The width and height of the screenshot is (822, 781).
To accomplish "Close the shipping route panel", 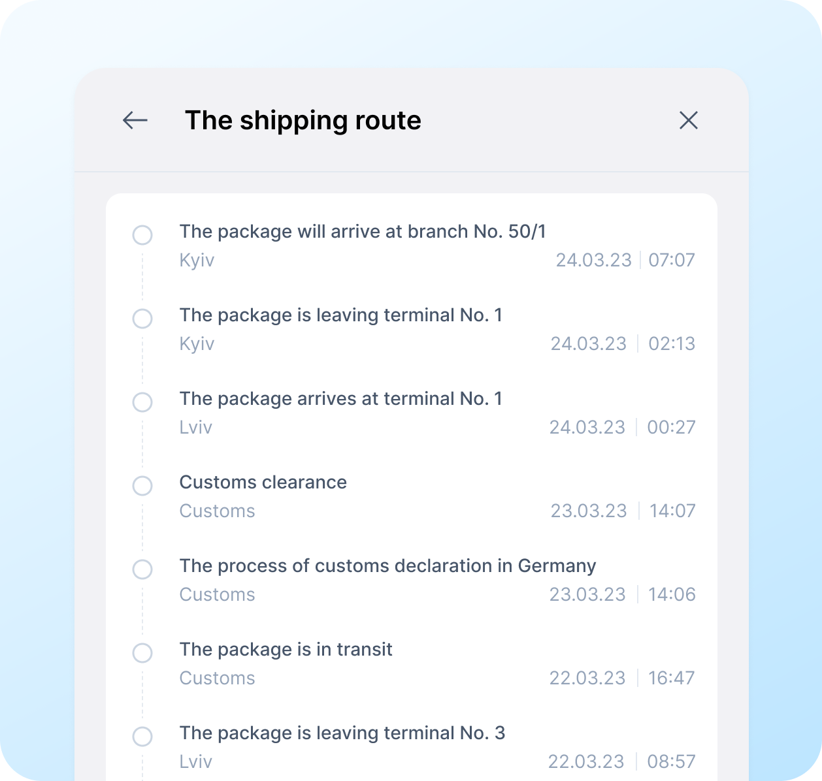I will pyautogui.click(x=689, y=120).
